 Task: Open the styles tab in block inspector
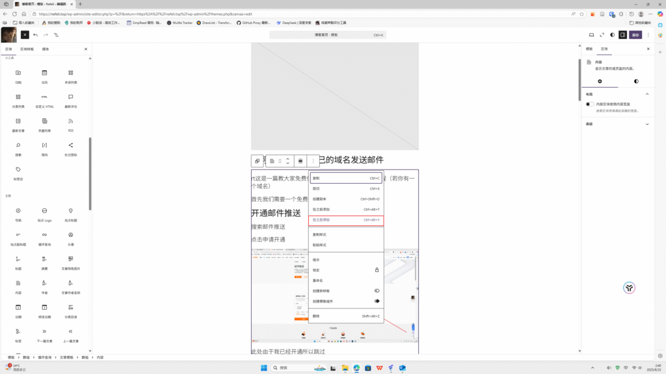636,81
